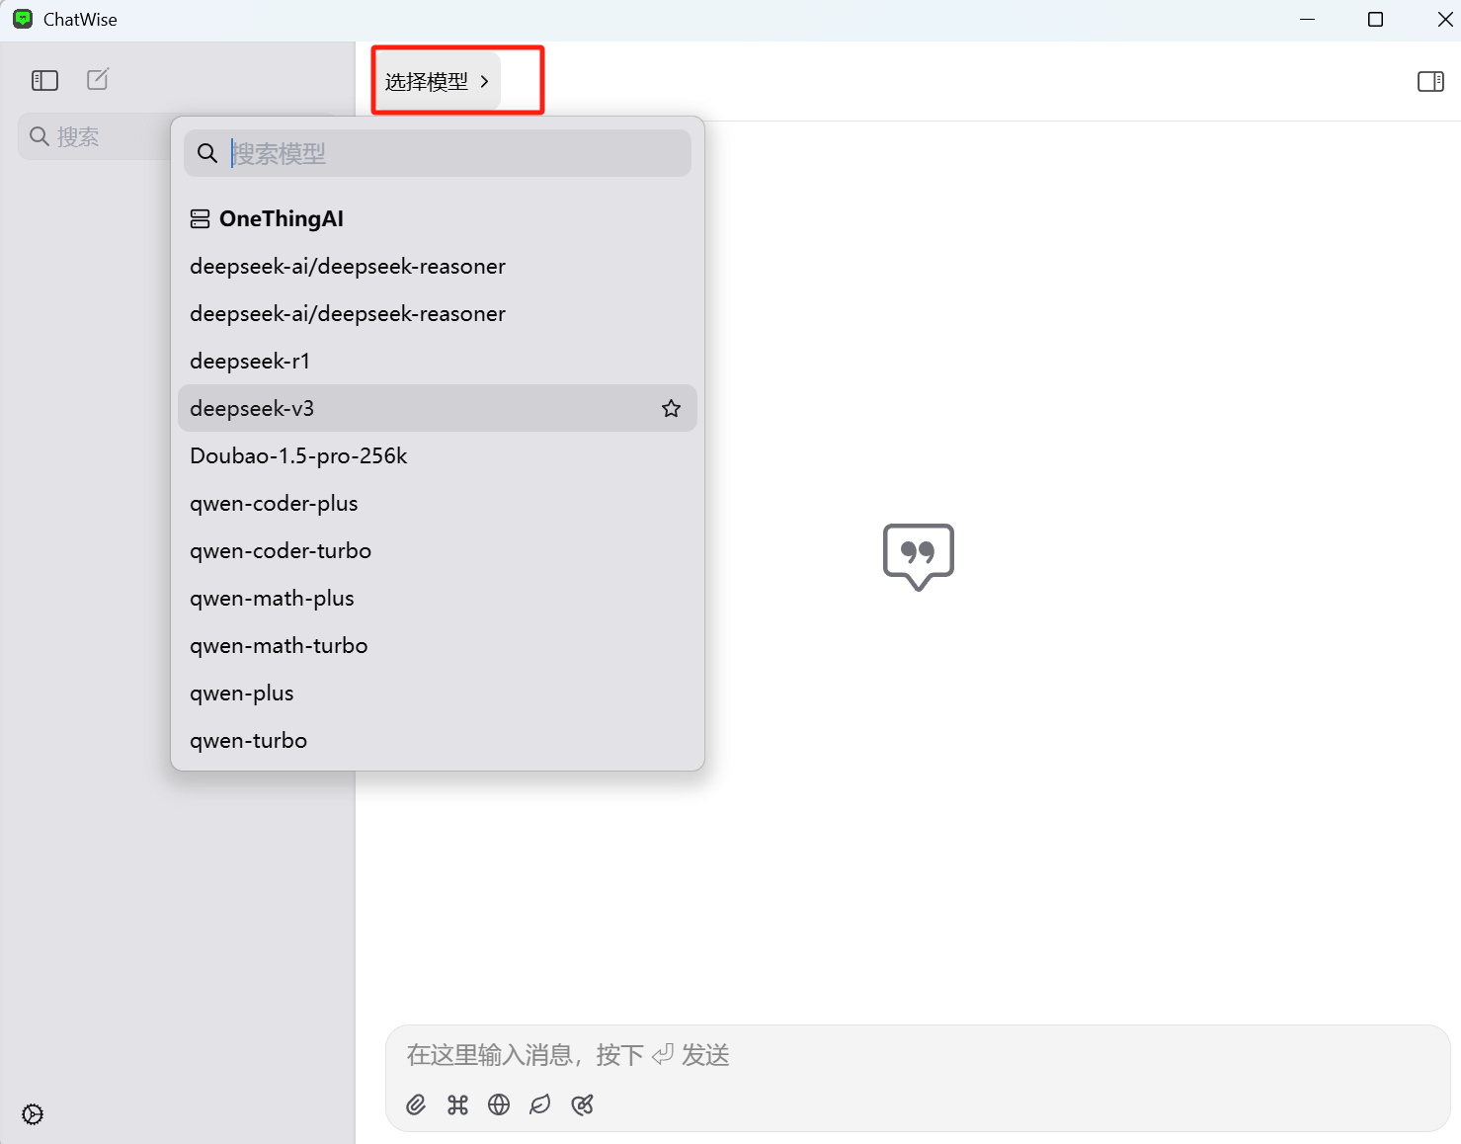
Task: Choose qwen-coder-plus model
Action: (438, 503)
